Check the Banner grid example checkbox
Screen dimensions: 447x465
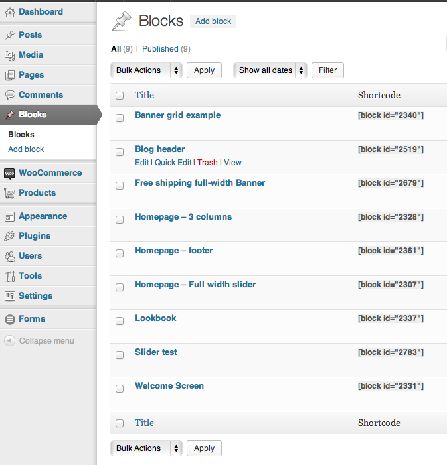click(x=120, y=118)
